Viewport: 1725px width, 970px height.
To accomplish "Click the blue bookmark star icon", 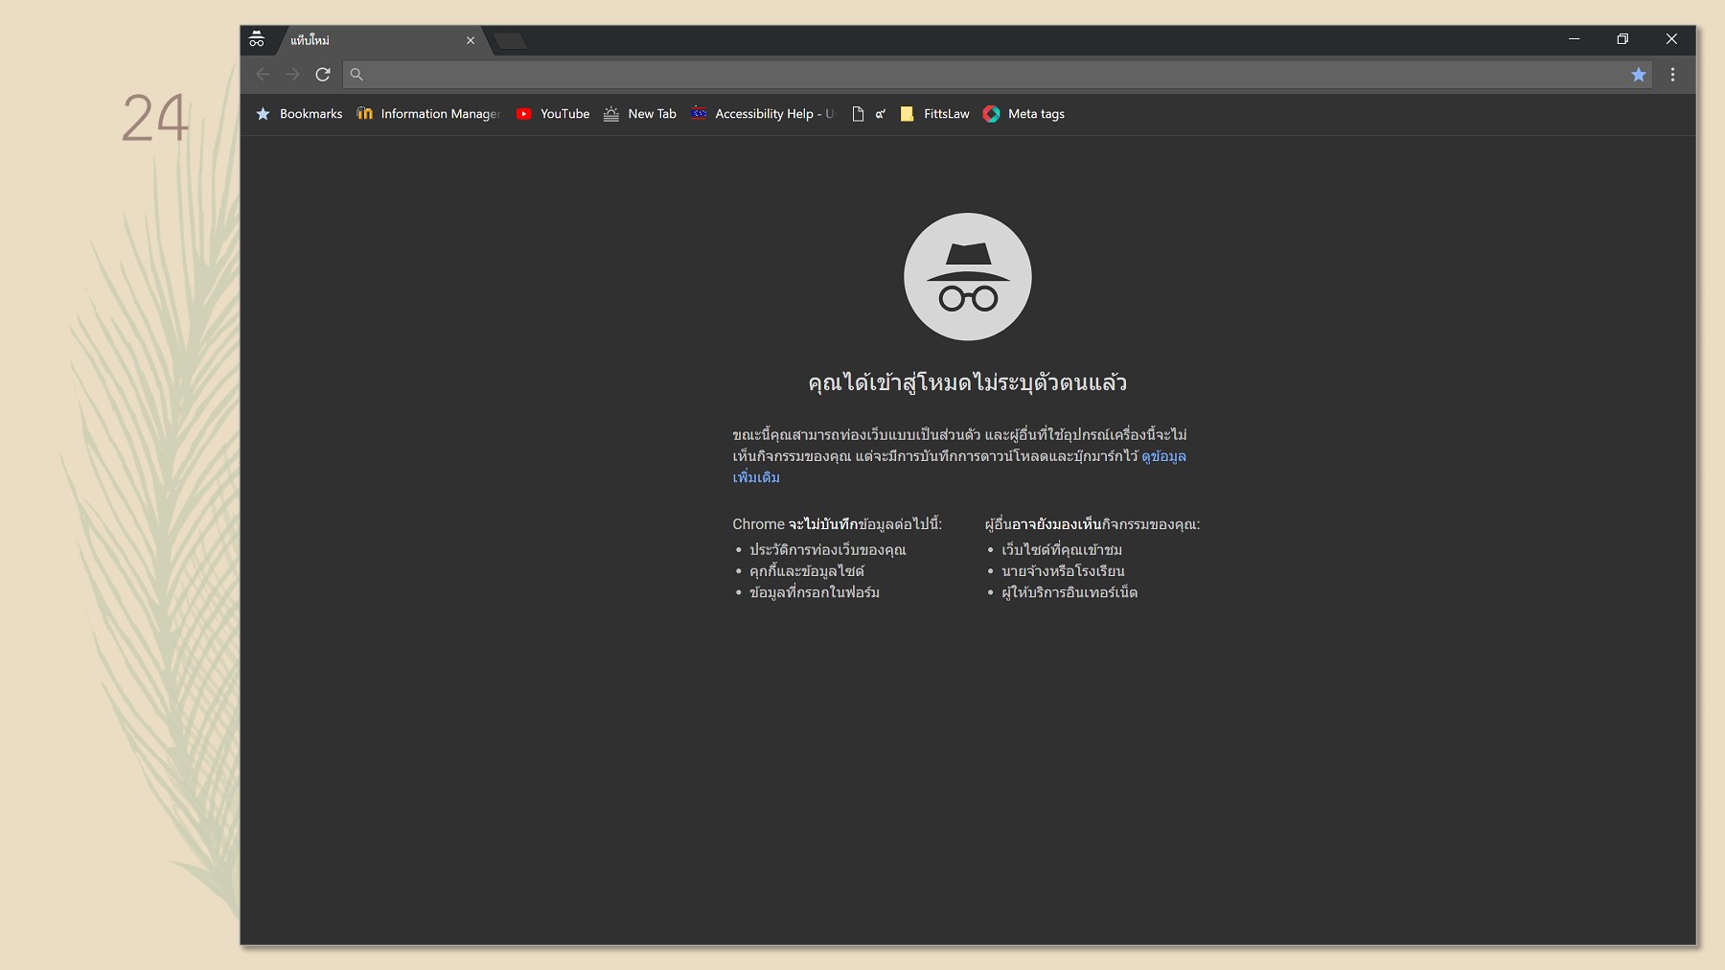I will (x=1639, y=75).
